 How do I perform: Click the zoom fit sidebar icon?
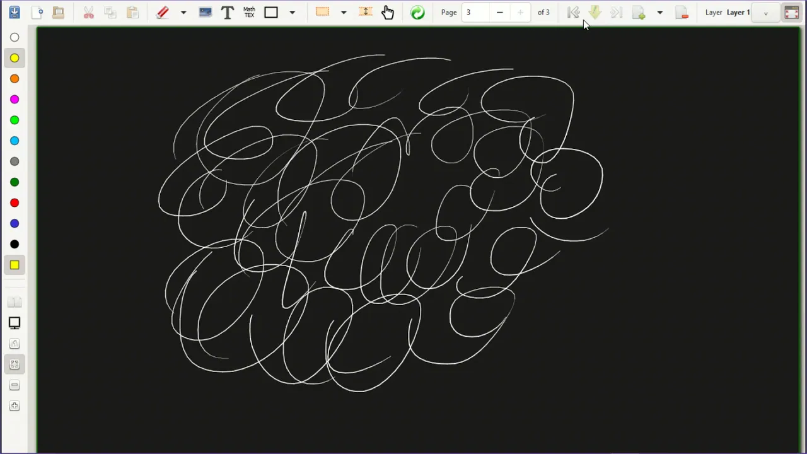click(15, 364)
